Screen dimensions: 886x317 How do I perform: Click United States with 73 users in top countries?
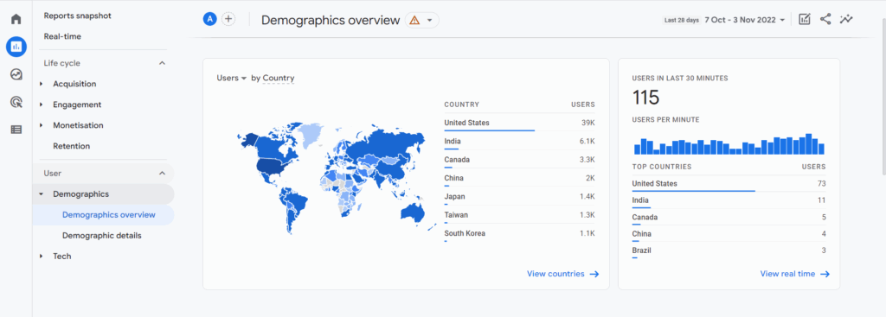[729, 184]
